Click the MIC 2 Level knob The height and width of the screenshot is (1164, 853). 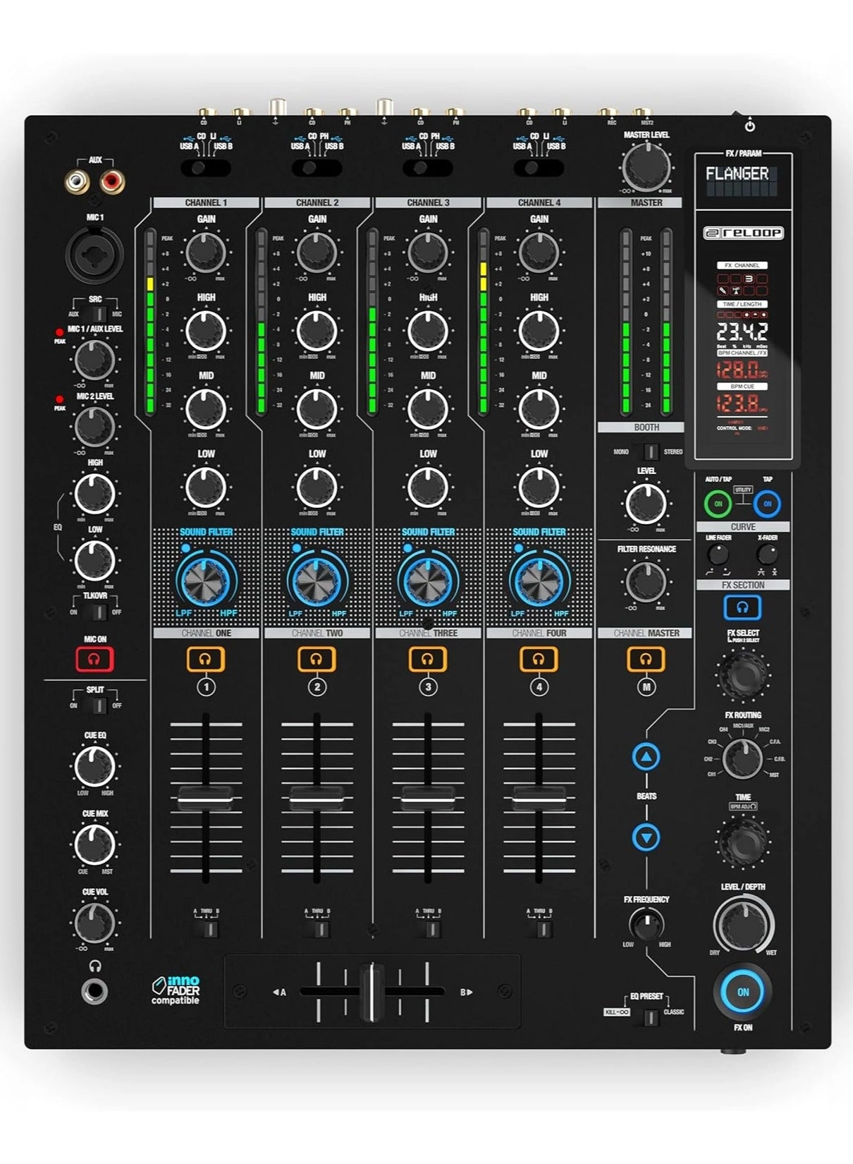[x=94, y=426]
